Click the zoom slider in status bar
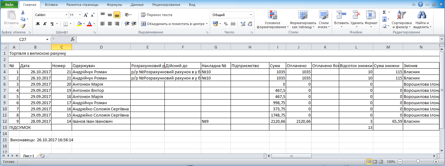The width and height of the screenshot is (445, 166). pos(418,162)
